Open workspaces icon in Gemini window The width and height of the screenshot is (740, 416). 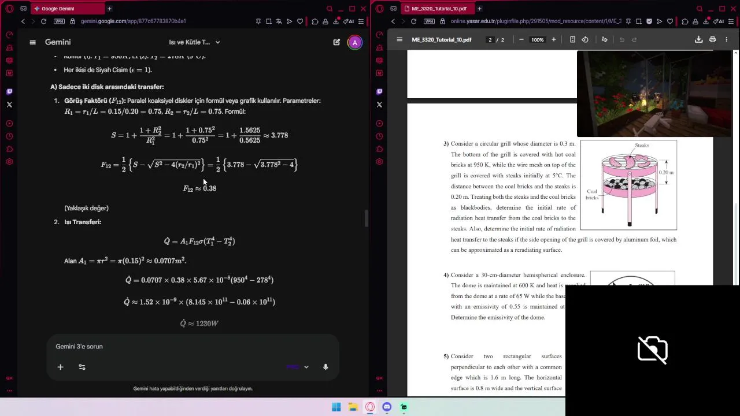pos(23,9)
